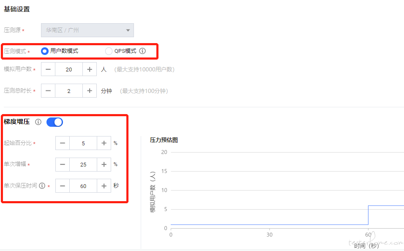Click the 模拟用户数 value field showing 20
404x251 pixels.
click(x=69, y=69)
